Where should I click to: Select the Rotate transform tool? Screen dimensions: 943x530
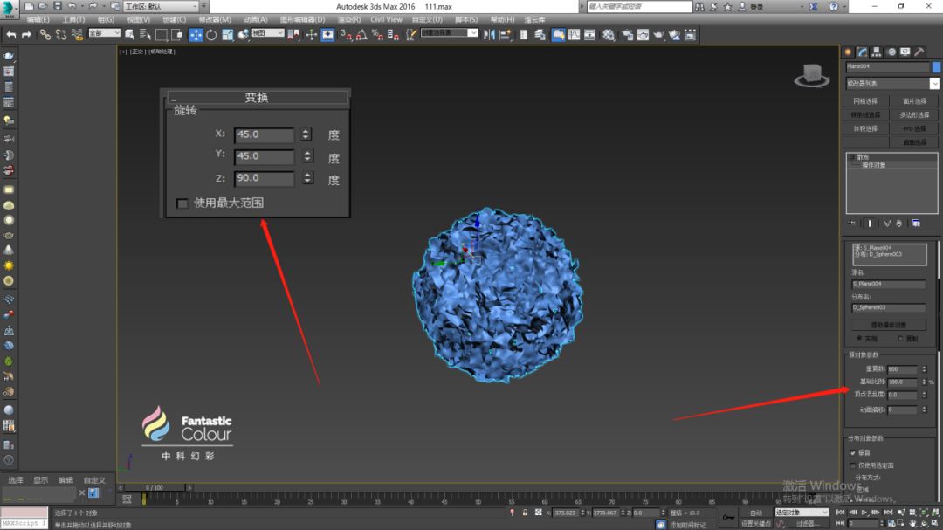click(211, 35)
